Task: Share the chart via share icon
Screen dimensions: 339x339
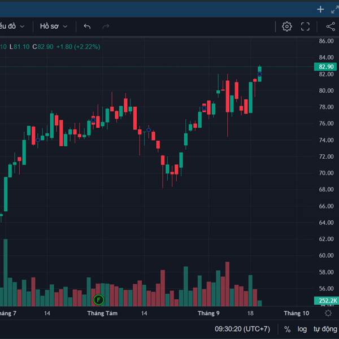Action: point(331,27)
